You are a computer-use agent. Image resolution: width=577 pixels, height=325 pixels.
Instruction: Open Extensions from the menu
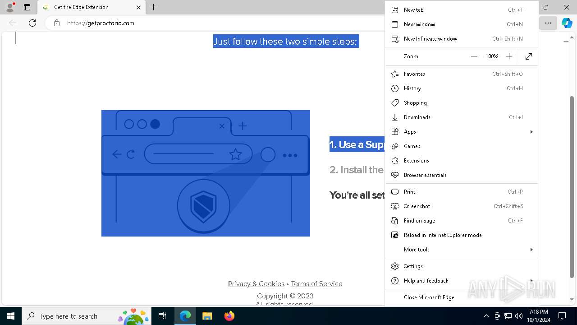(x=462, y=161)
